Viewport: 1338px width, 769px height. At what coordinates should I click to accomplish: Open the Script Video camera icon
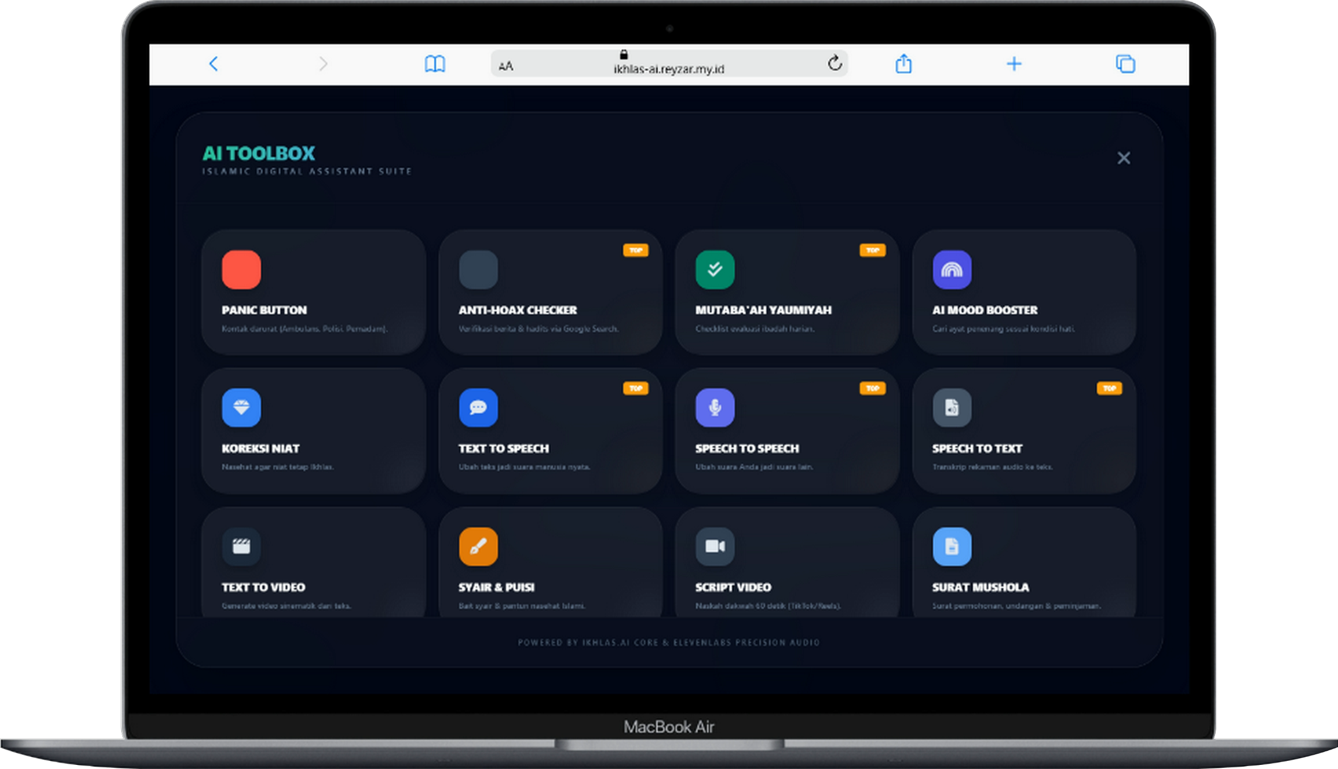(715, 547)
